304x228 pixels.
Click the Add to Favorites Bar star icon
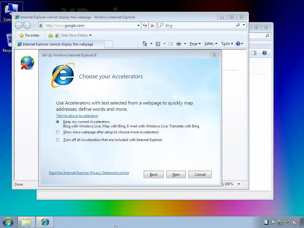pos(50,35)
